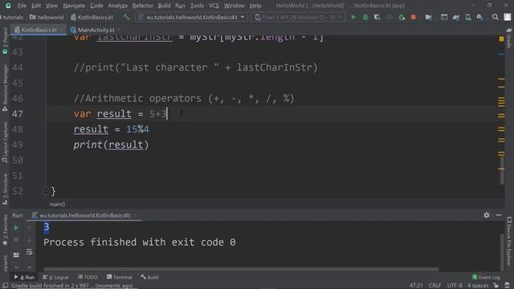The height and width of the screenshot is (289, 514).
Task: Click 4 spaces indent setting
Action: 478,286
